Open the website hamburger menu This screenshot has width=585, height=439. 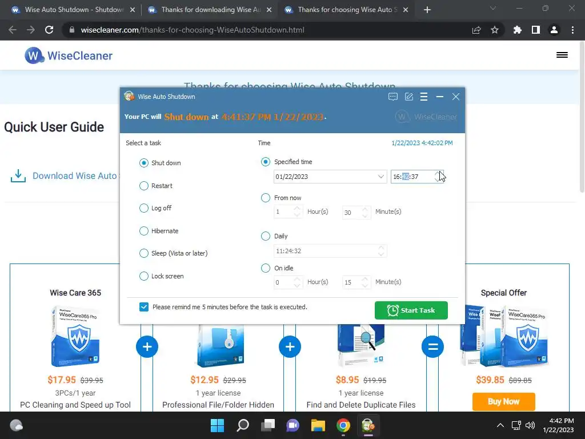click(x=562, y=55)
